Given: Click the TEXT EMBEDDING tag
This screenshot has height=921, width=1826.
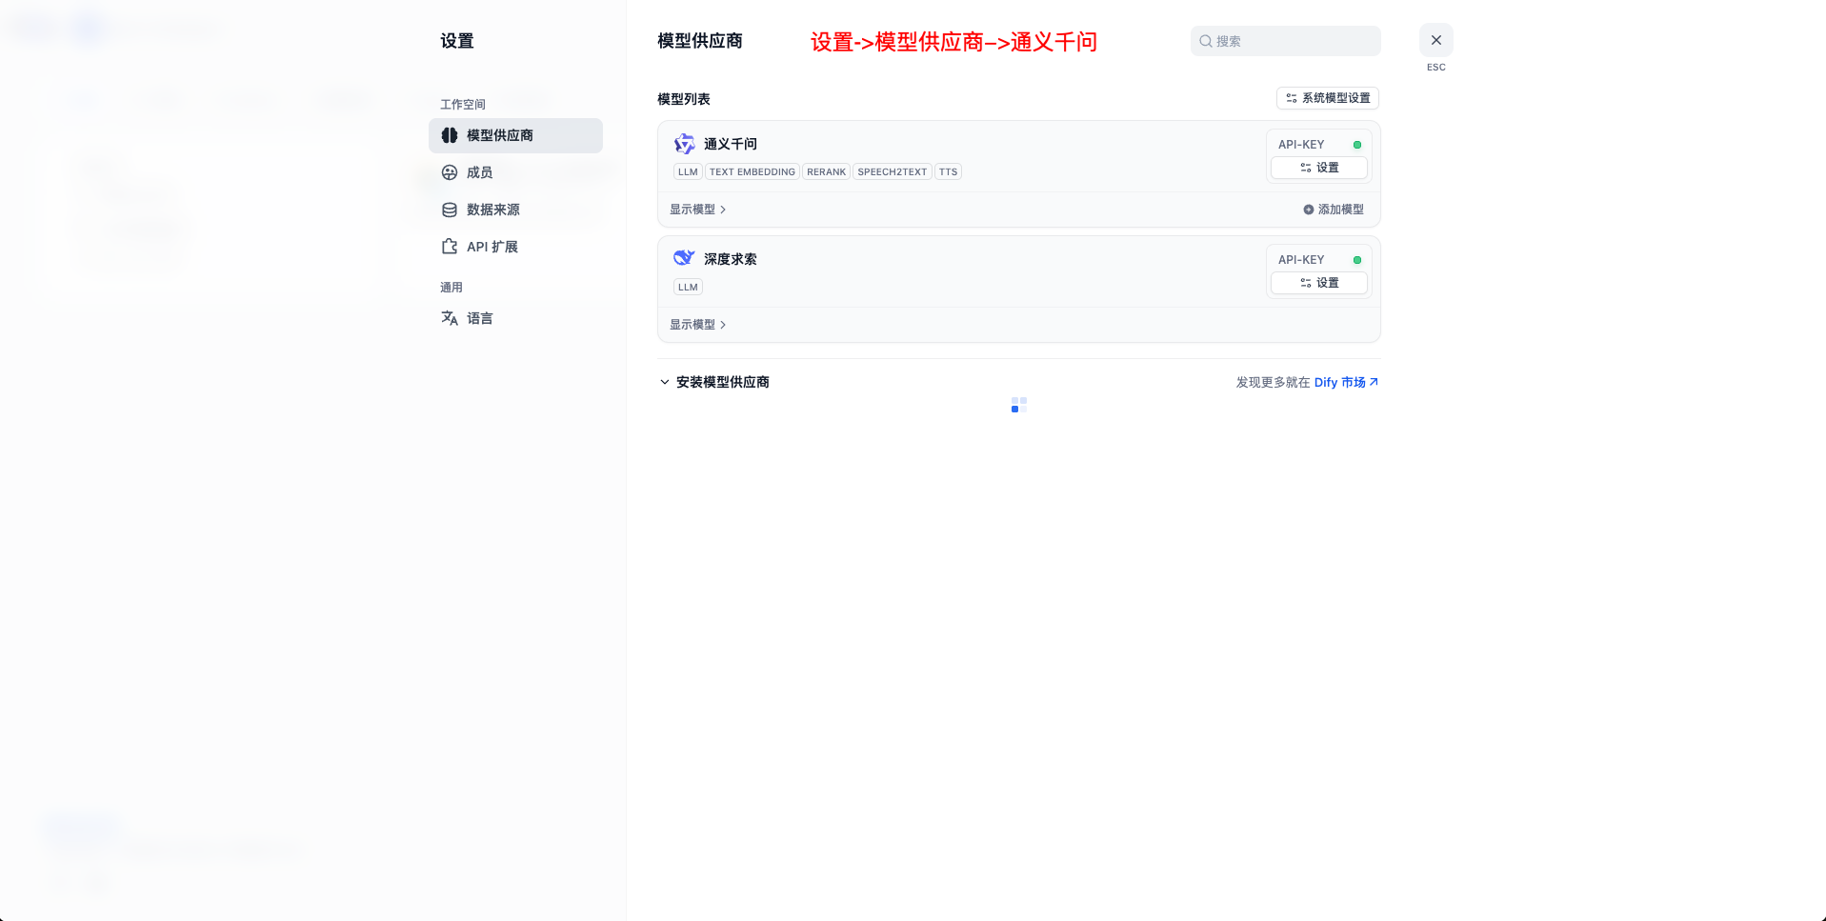Looking at the screenshot, I should [752, 172].
